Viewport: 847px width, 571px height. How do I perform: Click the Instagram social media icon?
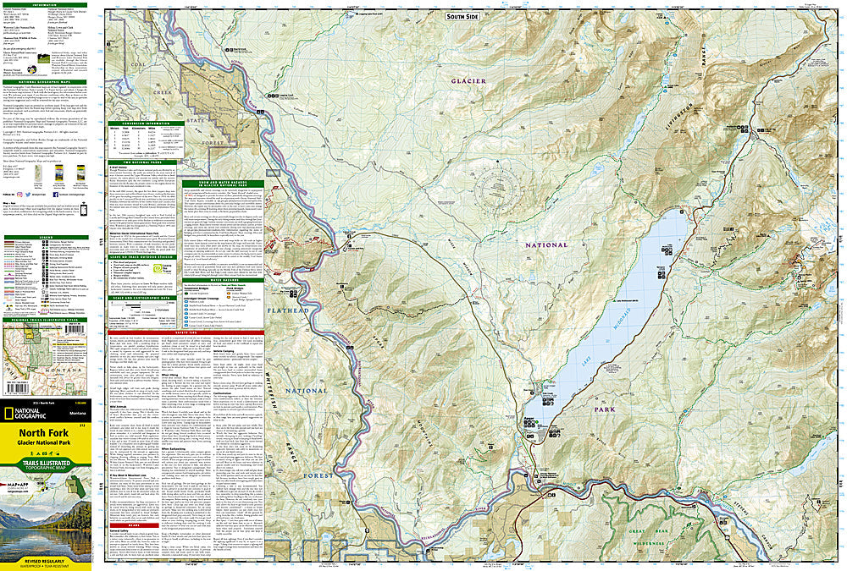point(18,194)
